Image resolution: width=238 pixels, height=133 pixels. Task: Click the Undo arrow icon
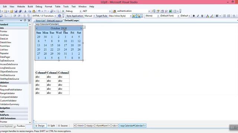[x=39, y=11]
